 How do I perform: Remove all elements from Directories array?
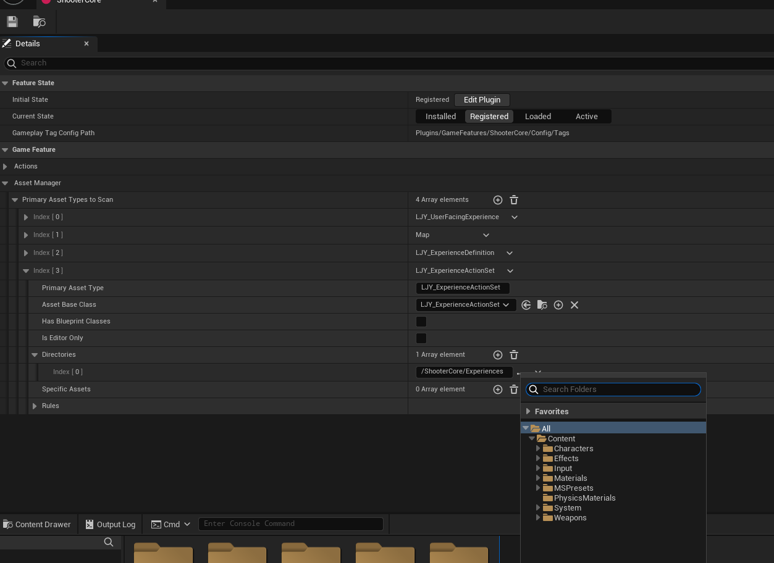point(514,355)
